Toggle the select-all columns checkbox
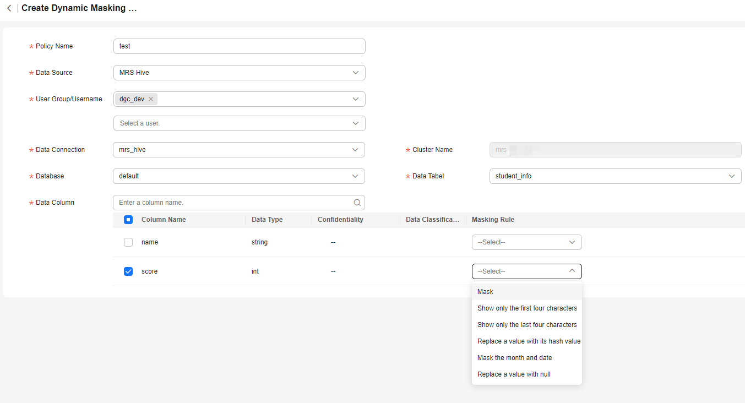 coord(128,220)
